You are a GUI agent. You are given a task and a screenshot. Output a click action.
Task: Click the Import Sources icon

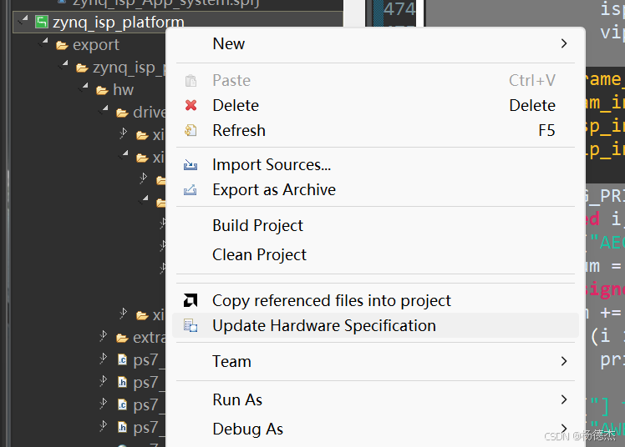click(191, 165)
